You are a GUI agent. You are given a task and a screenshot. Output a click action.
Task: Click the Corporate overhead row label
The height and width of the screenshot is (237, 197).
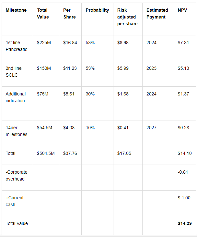17,176
